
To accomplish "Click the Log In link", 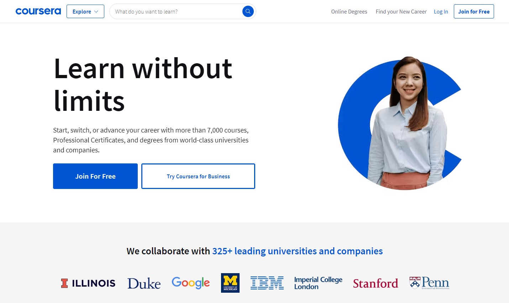I will coord(441,11).
